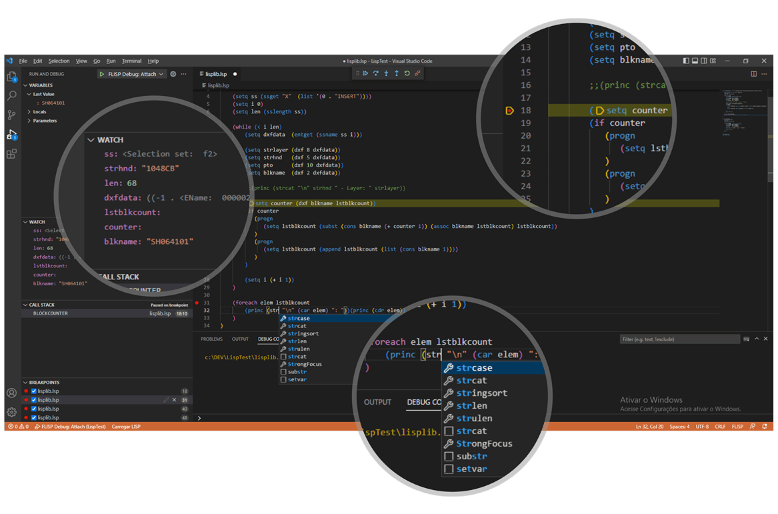The image size is (778, 514).
Task: Click Step Over in the debug toolbar
Action: pyautogui.click(x=376, y=73)
